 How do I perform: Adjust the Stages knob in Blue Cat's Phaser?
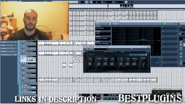tap(99, 64)
